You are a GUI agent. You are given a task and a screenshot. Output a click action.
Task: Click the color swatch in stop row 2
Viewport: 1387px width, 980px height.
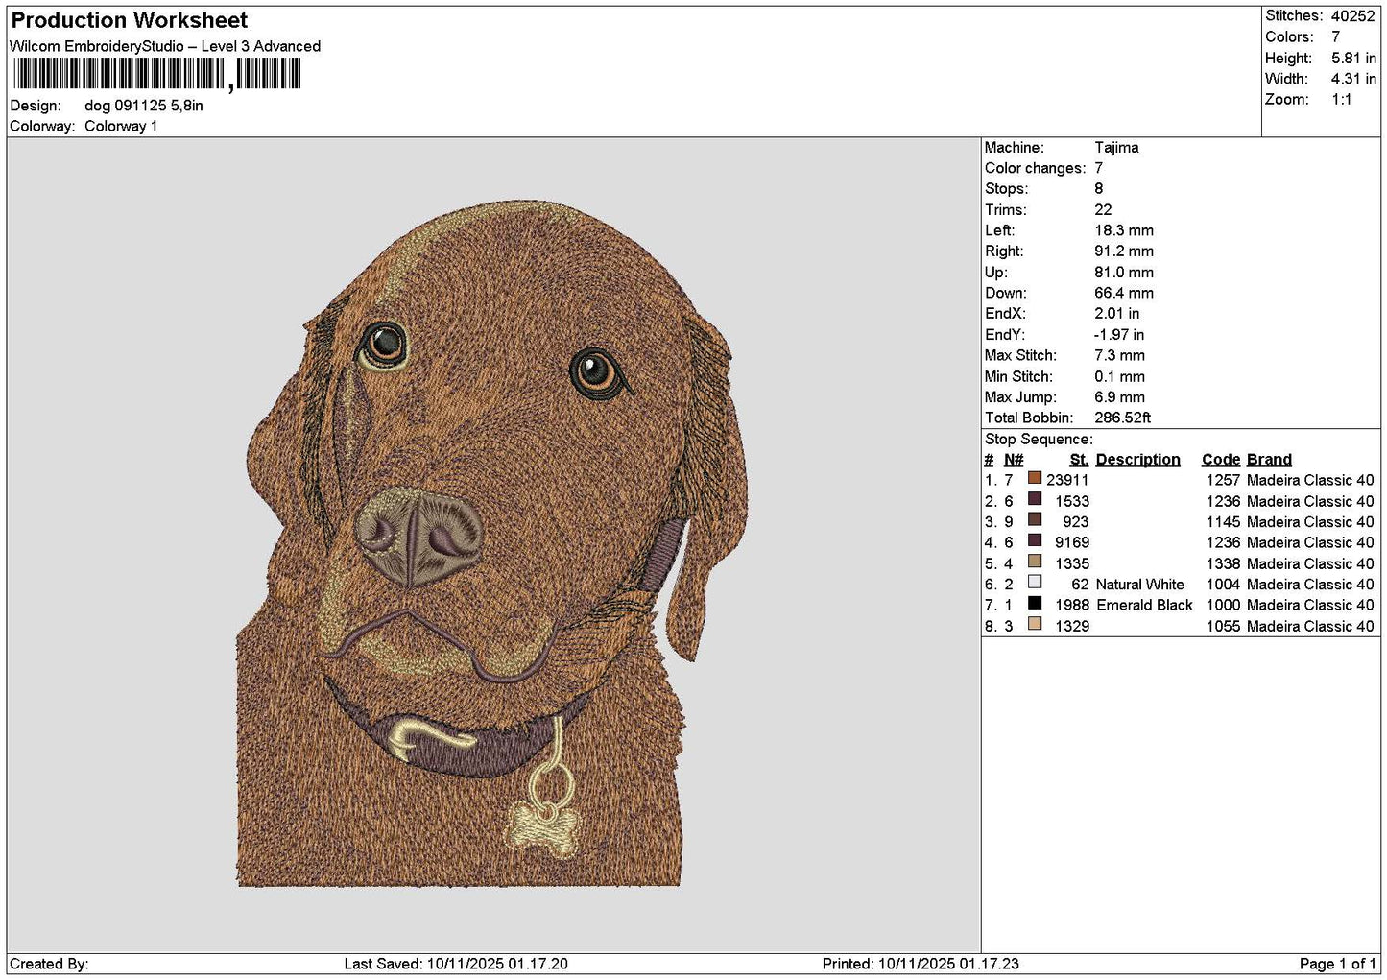click(x=1035, y=499)
